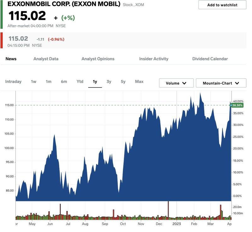
Task: Choose the 6m chart range
Action: [64, 82]
